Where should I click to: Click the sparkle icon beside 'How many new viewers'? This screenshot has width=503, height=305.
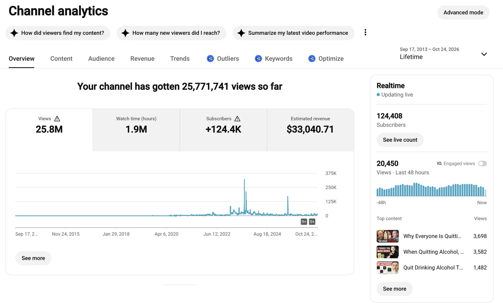[125, 33]
